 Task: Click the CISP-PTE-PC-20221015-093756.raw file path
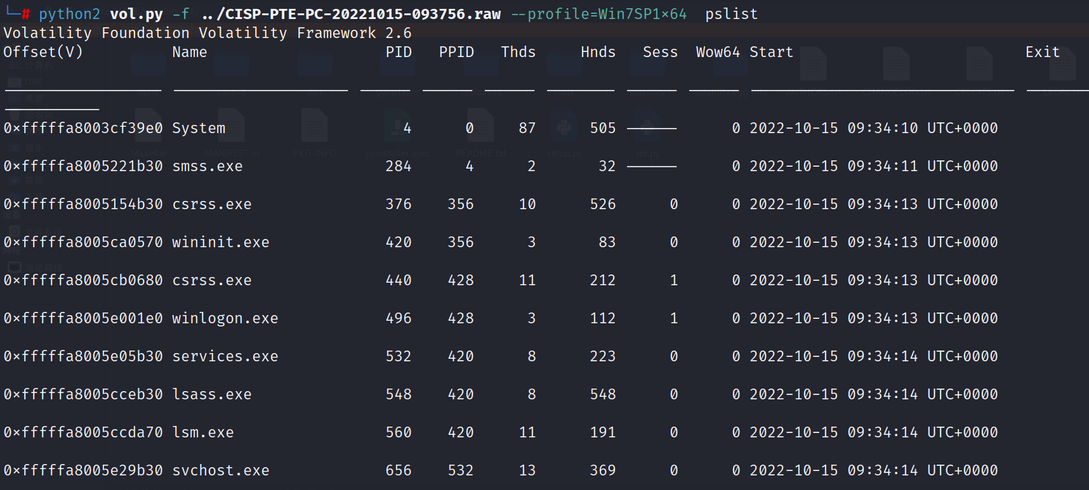tap(352, 14)
